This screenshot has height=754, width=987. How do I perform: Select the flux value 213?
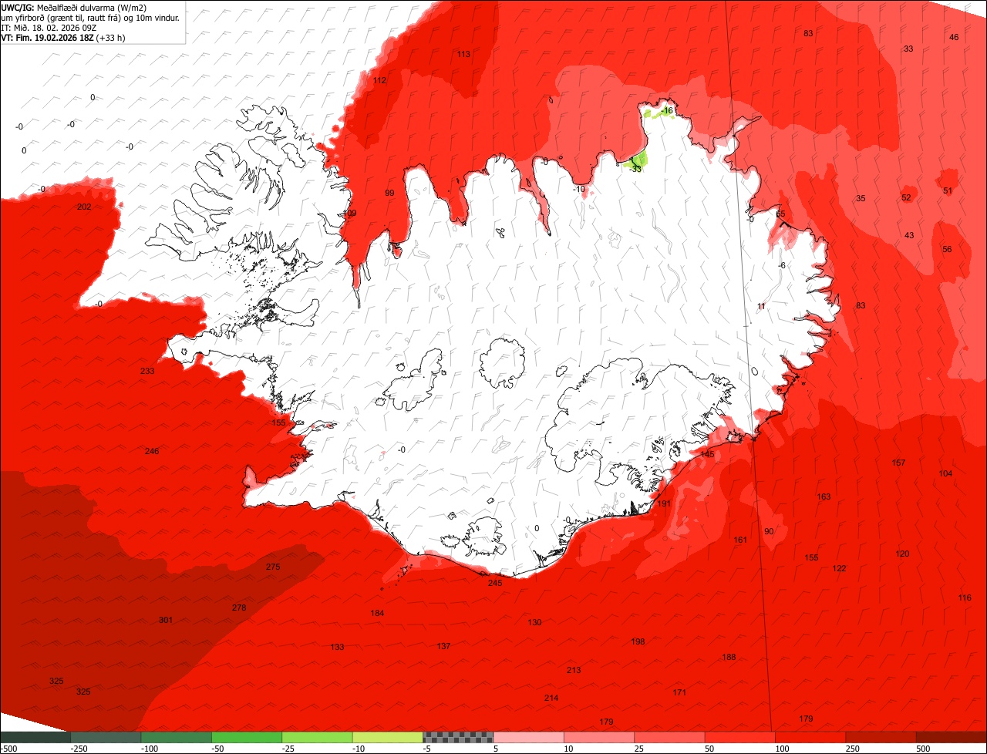(x=574, y=670)
